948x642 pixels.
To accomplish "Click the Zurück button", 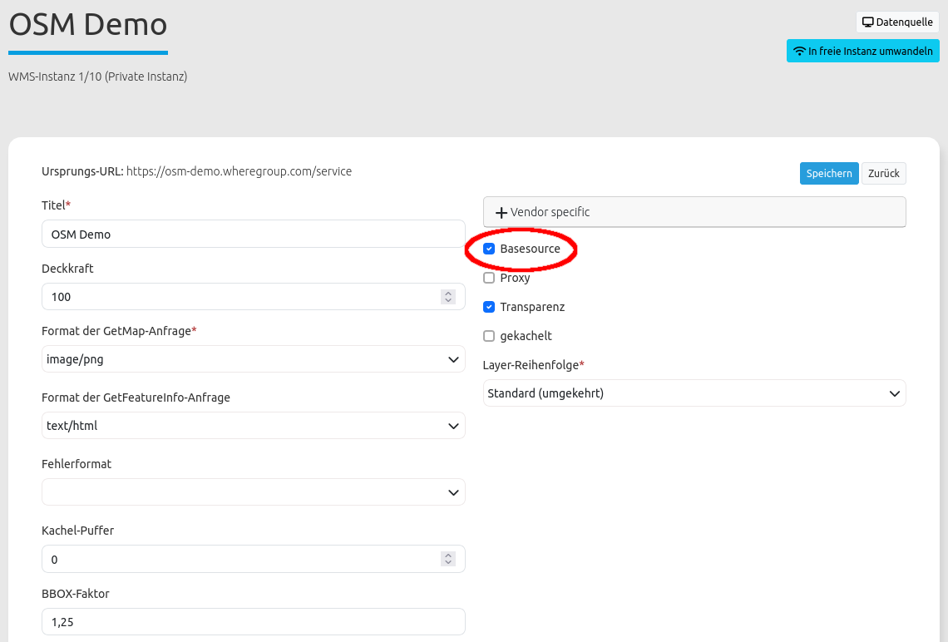I will 883,173.
